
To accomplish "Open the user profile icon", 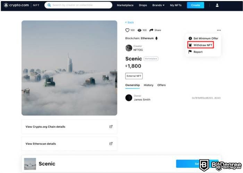I will (217, 5).
